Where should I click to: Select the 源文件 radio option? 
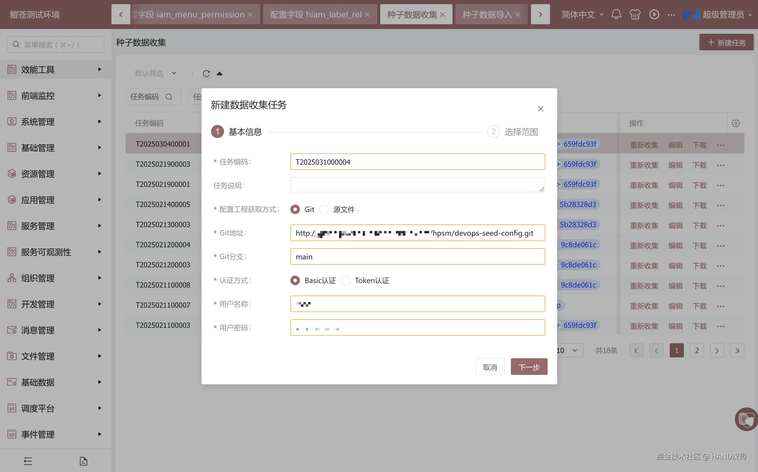pos(324,209)
